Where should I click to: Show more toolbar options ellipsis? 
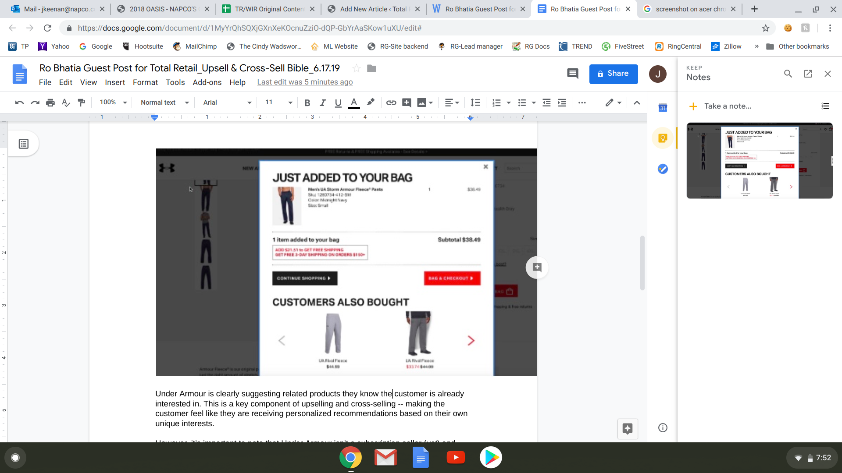tap(582, 102)
